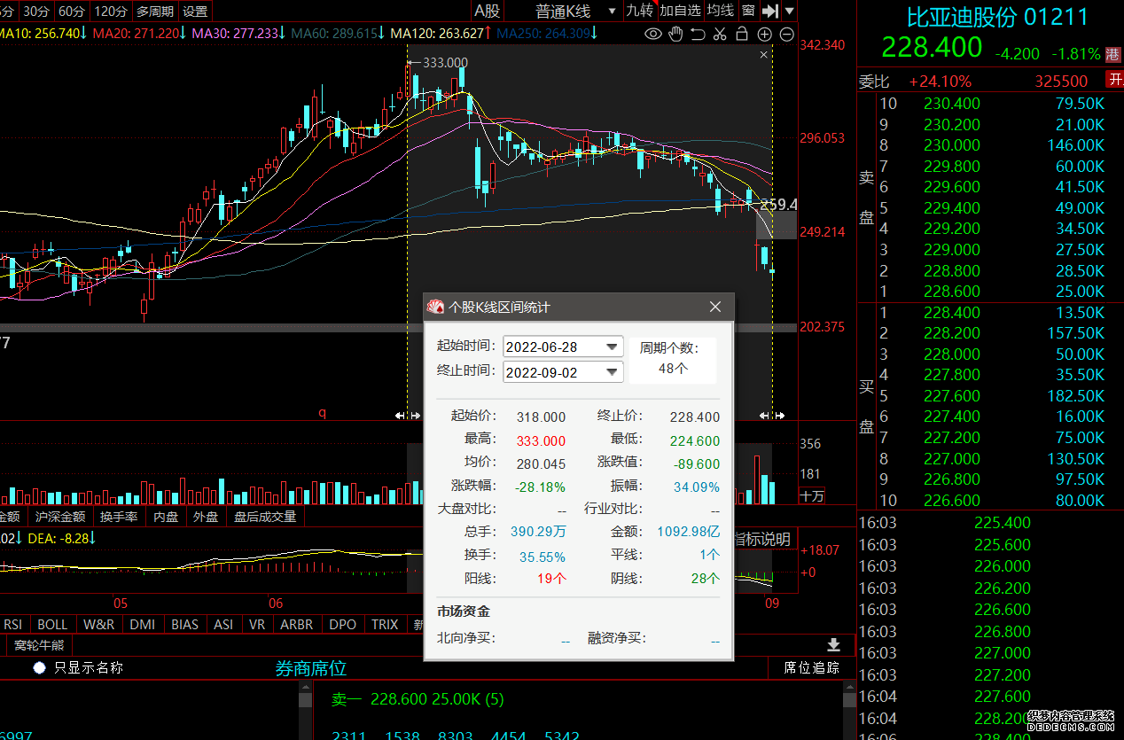
Task: Select the 沪深金额 volume tab
Action: (60, 517)
